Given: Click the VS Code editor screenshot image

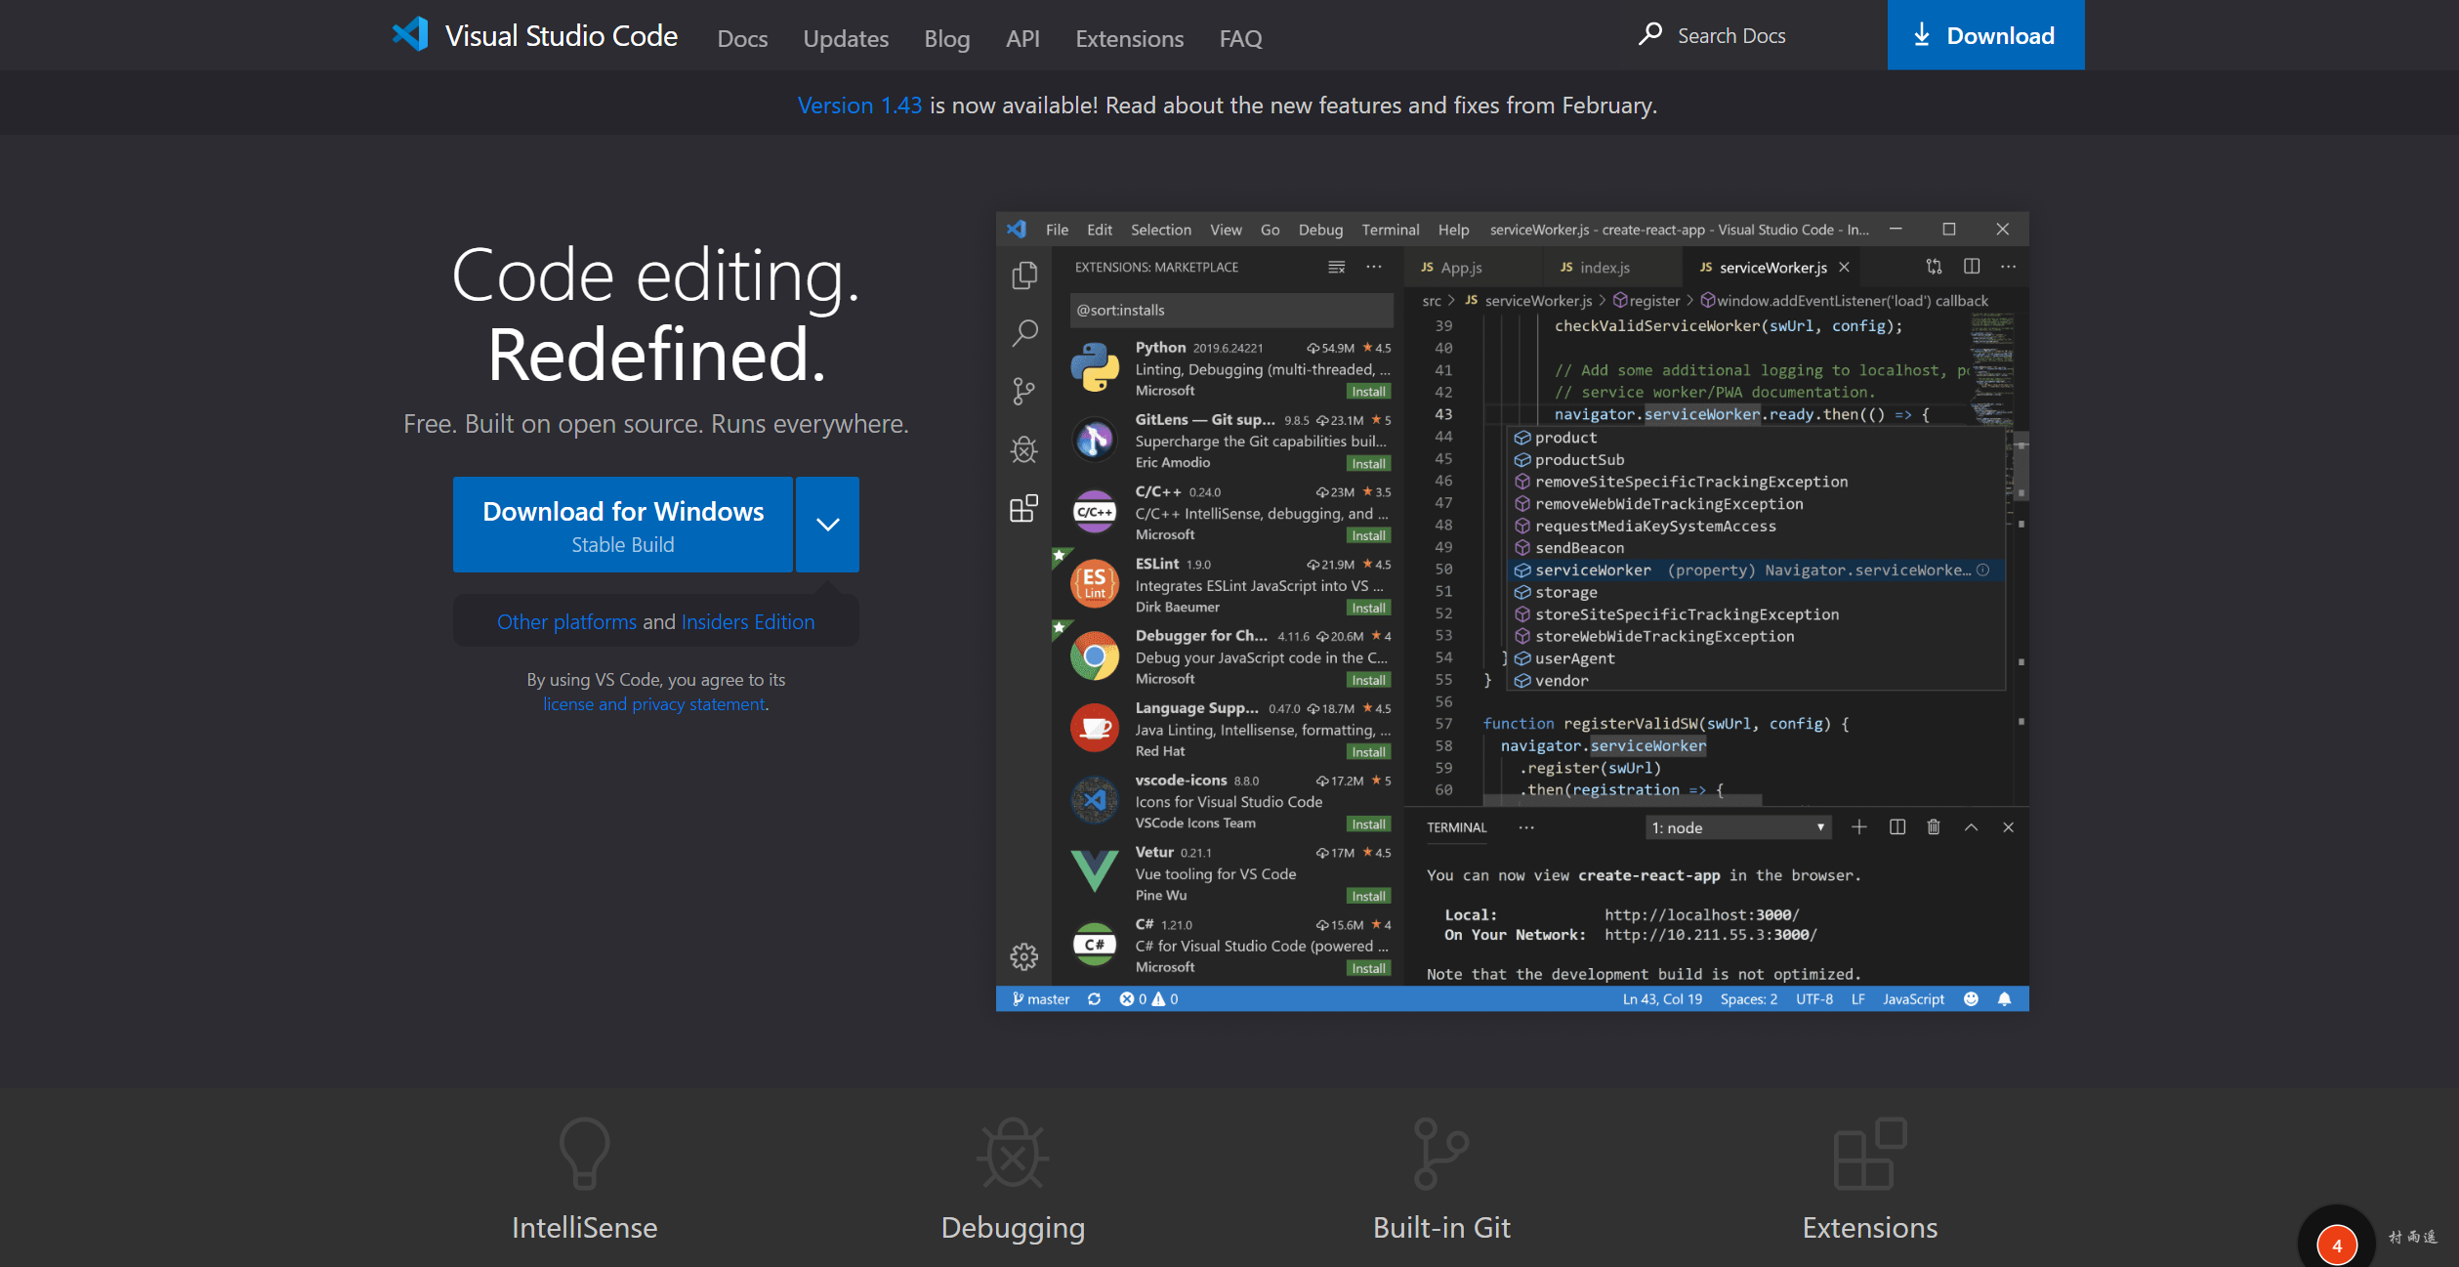Looking at the screenshot, I should (x=1512, y=612).
